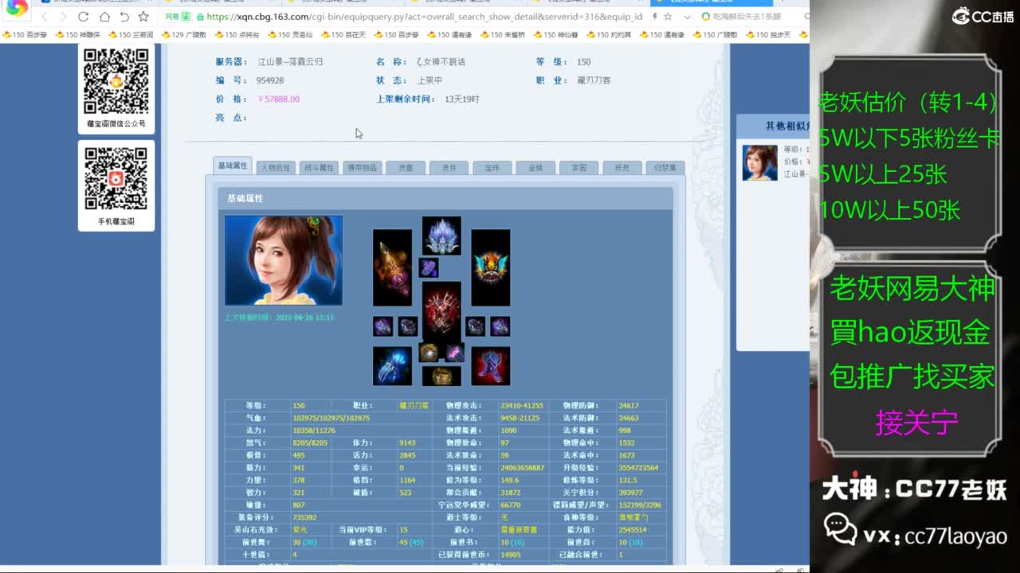The width and height of the screenshot is (1020, 573).
Task: Click the equipment score value 735392
Action: click(304, 517)
